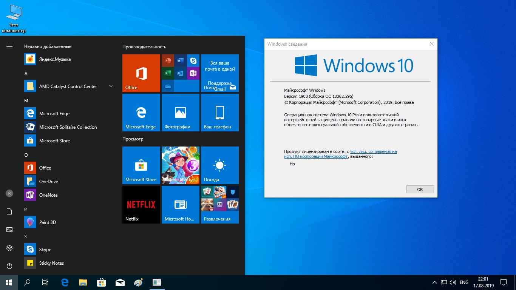Screen dimensions: 516x290
Task: Switch the ENG input language indicator
Action: click(464, 282)
